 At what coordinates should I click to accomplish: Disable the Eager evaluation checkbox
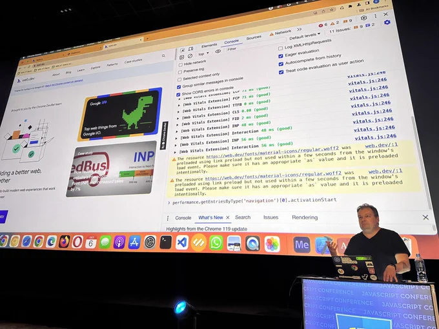pyautogui.click(x=281, y=56)
